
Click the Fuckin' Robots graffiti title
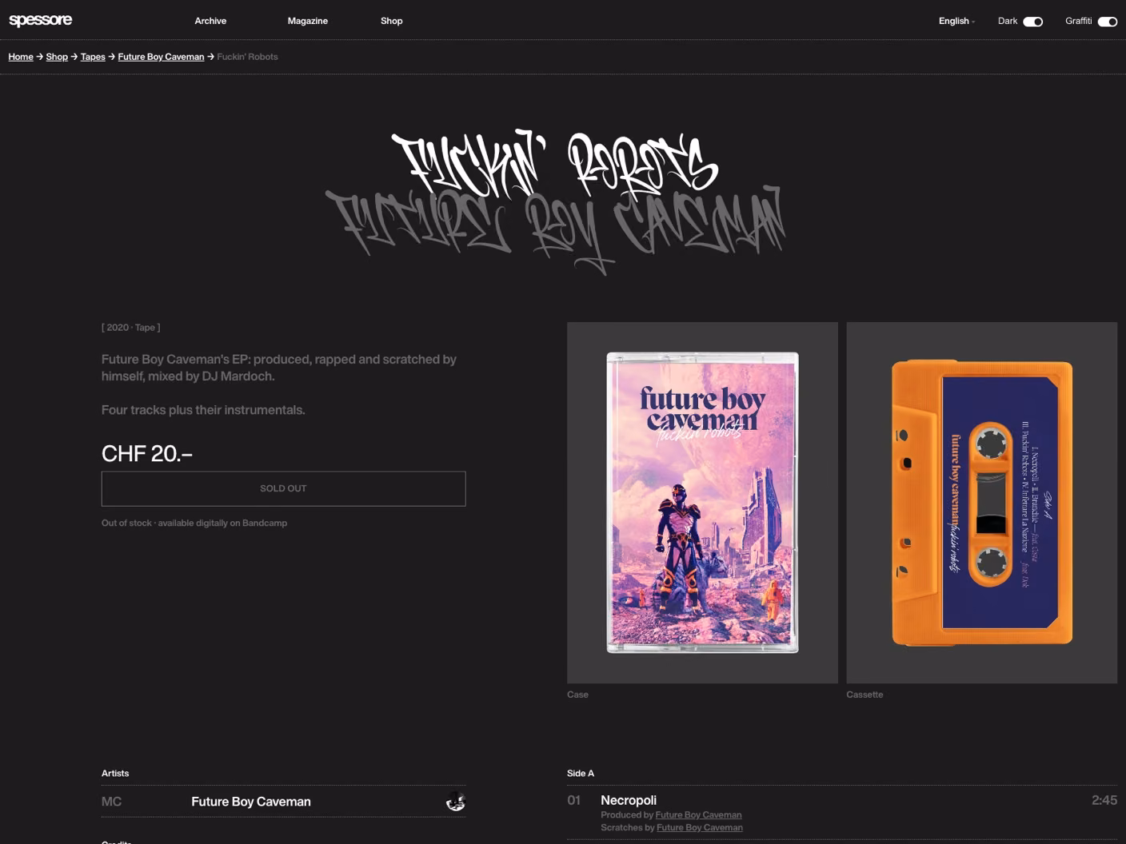555,165
